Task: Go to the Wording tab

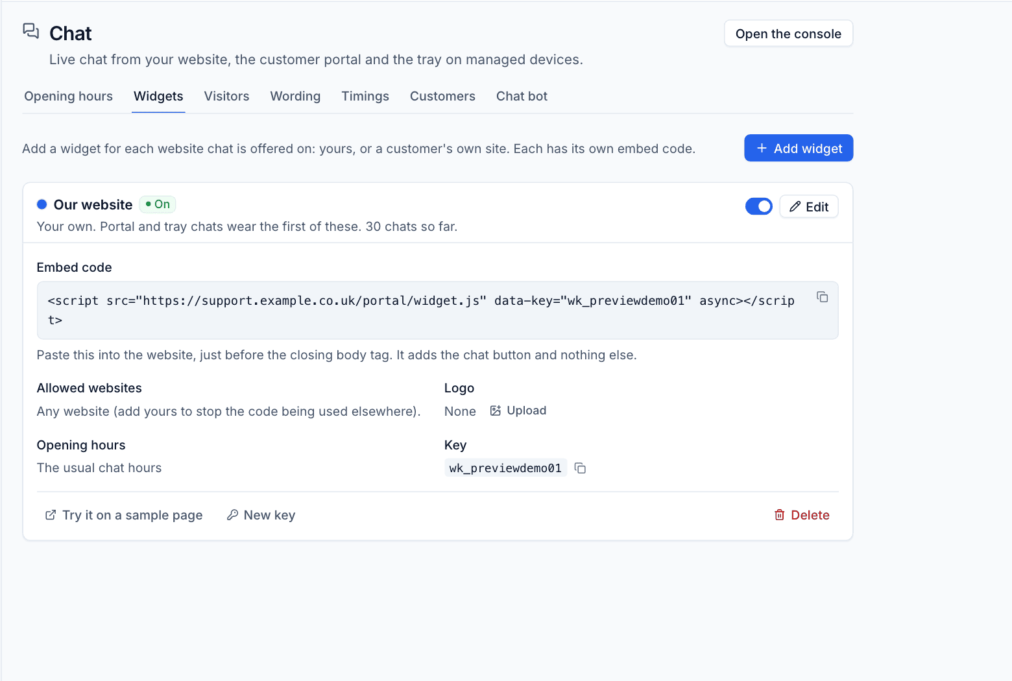Action: [295, 96]
